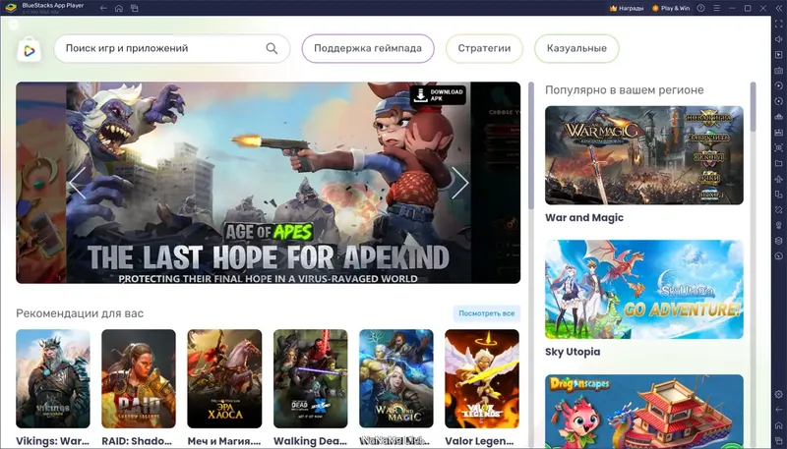787x449 pixels.
Task: Open the Play & Win button
Action: (x=671, y=8)
